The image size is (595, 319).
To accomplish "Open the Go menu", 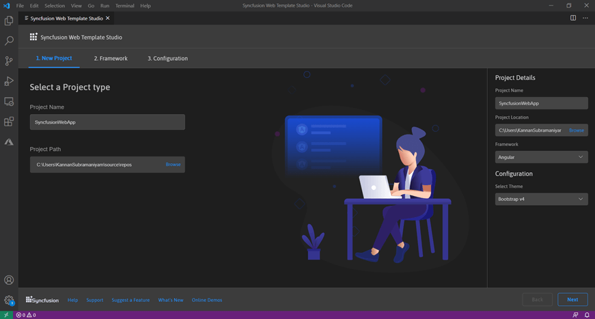I will tap(91, 5).
